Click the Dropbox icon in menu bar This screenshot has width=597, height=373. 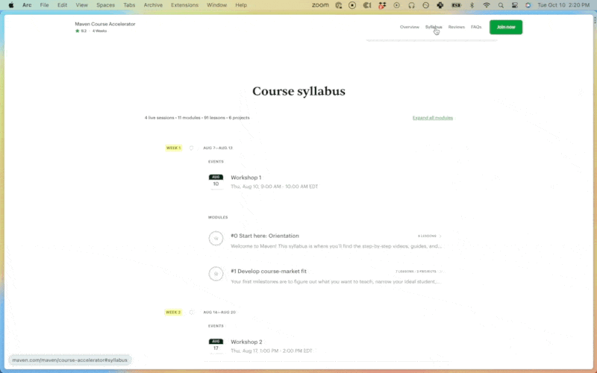coord(382,5)
